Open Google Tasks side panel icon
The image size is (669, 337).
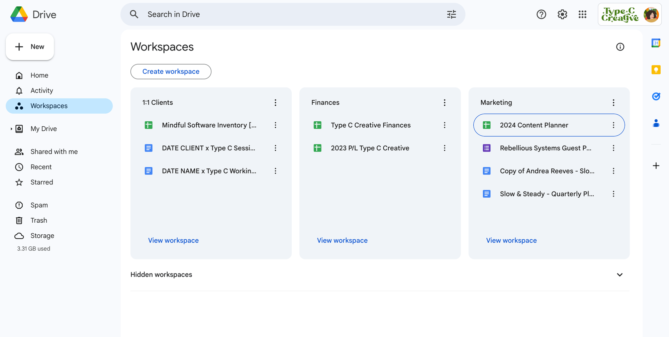tap(656, 96)
